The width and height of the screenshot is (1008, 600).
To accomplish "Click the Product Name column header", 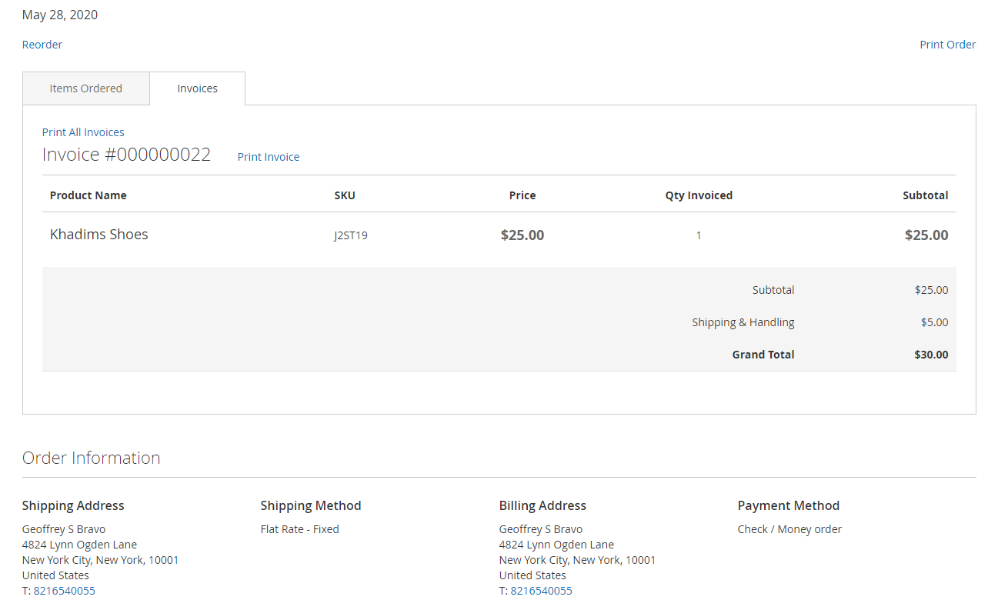I will coord(88,195).
